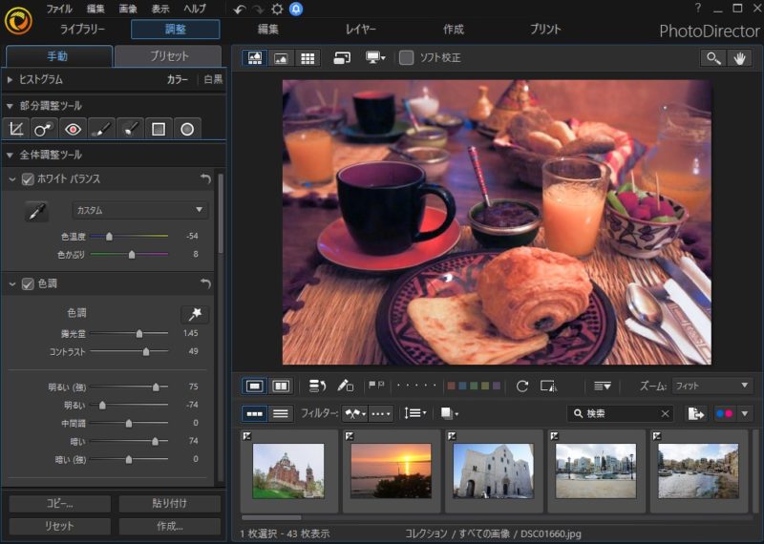Screen dimensions: 764x544
Task: Open preferences gear icon
Action: (x=277, y=10)
